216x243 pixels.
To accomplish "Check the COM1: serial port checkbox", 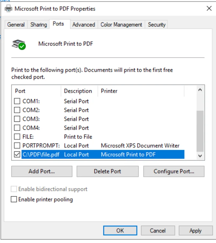I will click(x=17, y=101).
